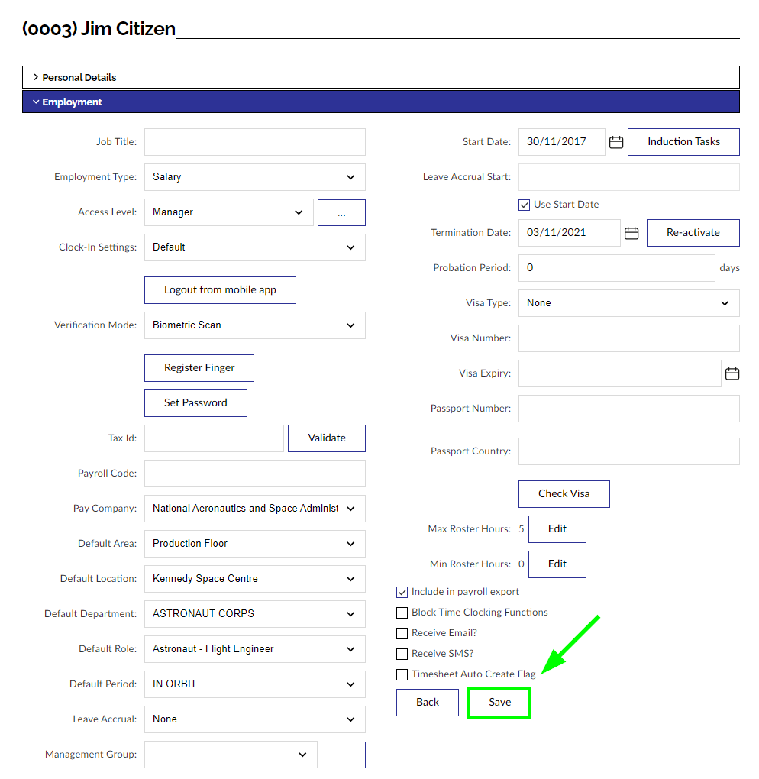Click Re-activate next to Termination Date
Screen dimensions: 759x779
(693, 233)
